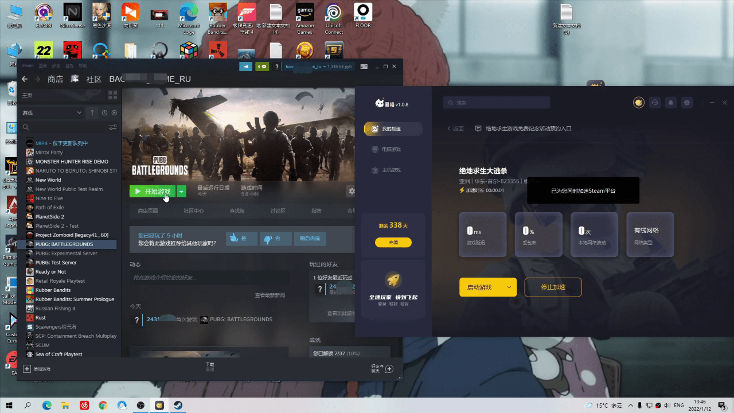Open the PUBG game settings gear in Steam
Image resolution: width=734 pixels, height=413 pixels.
352,191
